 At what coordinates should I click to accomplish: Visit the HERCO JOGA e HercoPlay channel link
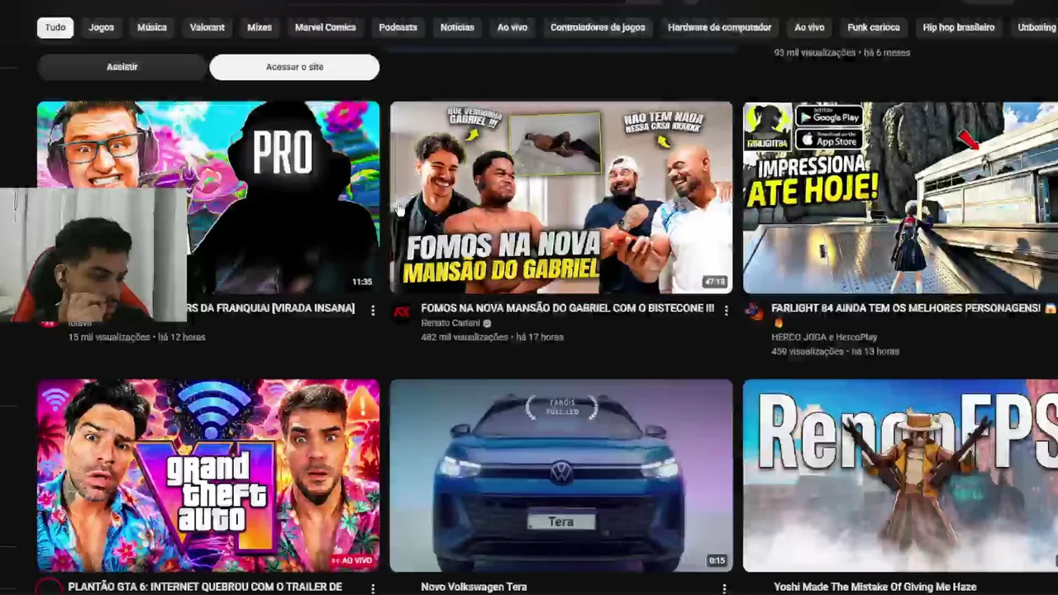pos(824,337)
